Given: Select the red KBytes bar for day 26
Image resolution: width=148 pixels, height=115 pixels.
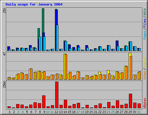Looking at the screenshot, I should [117, 104].
